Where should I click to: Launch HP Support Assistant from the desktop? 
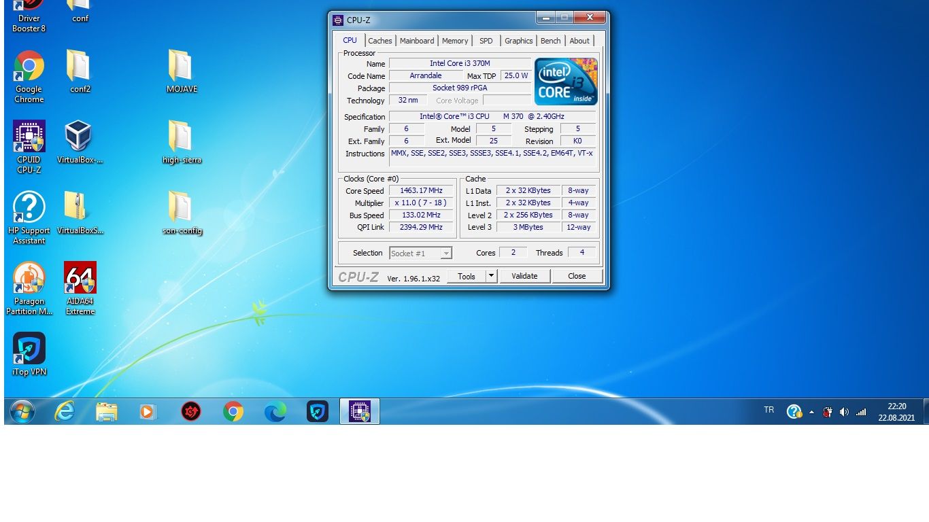tap(29, 218)
